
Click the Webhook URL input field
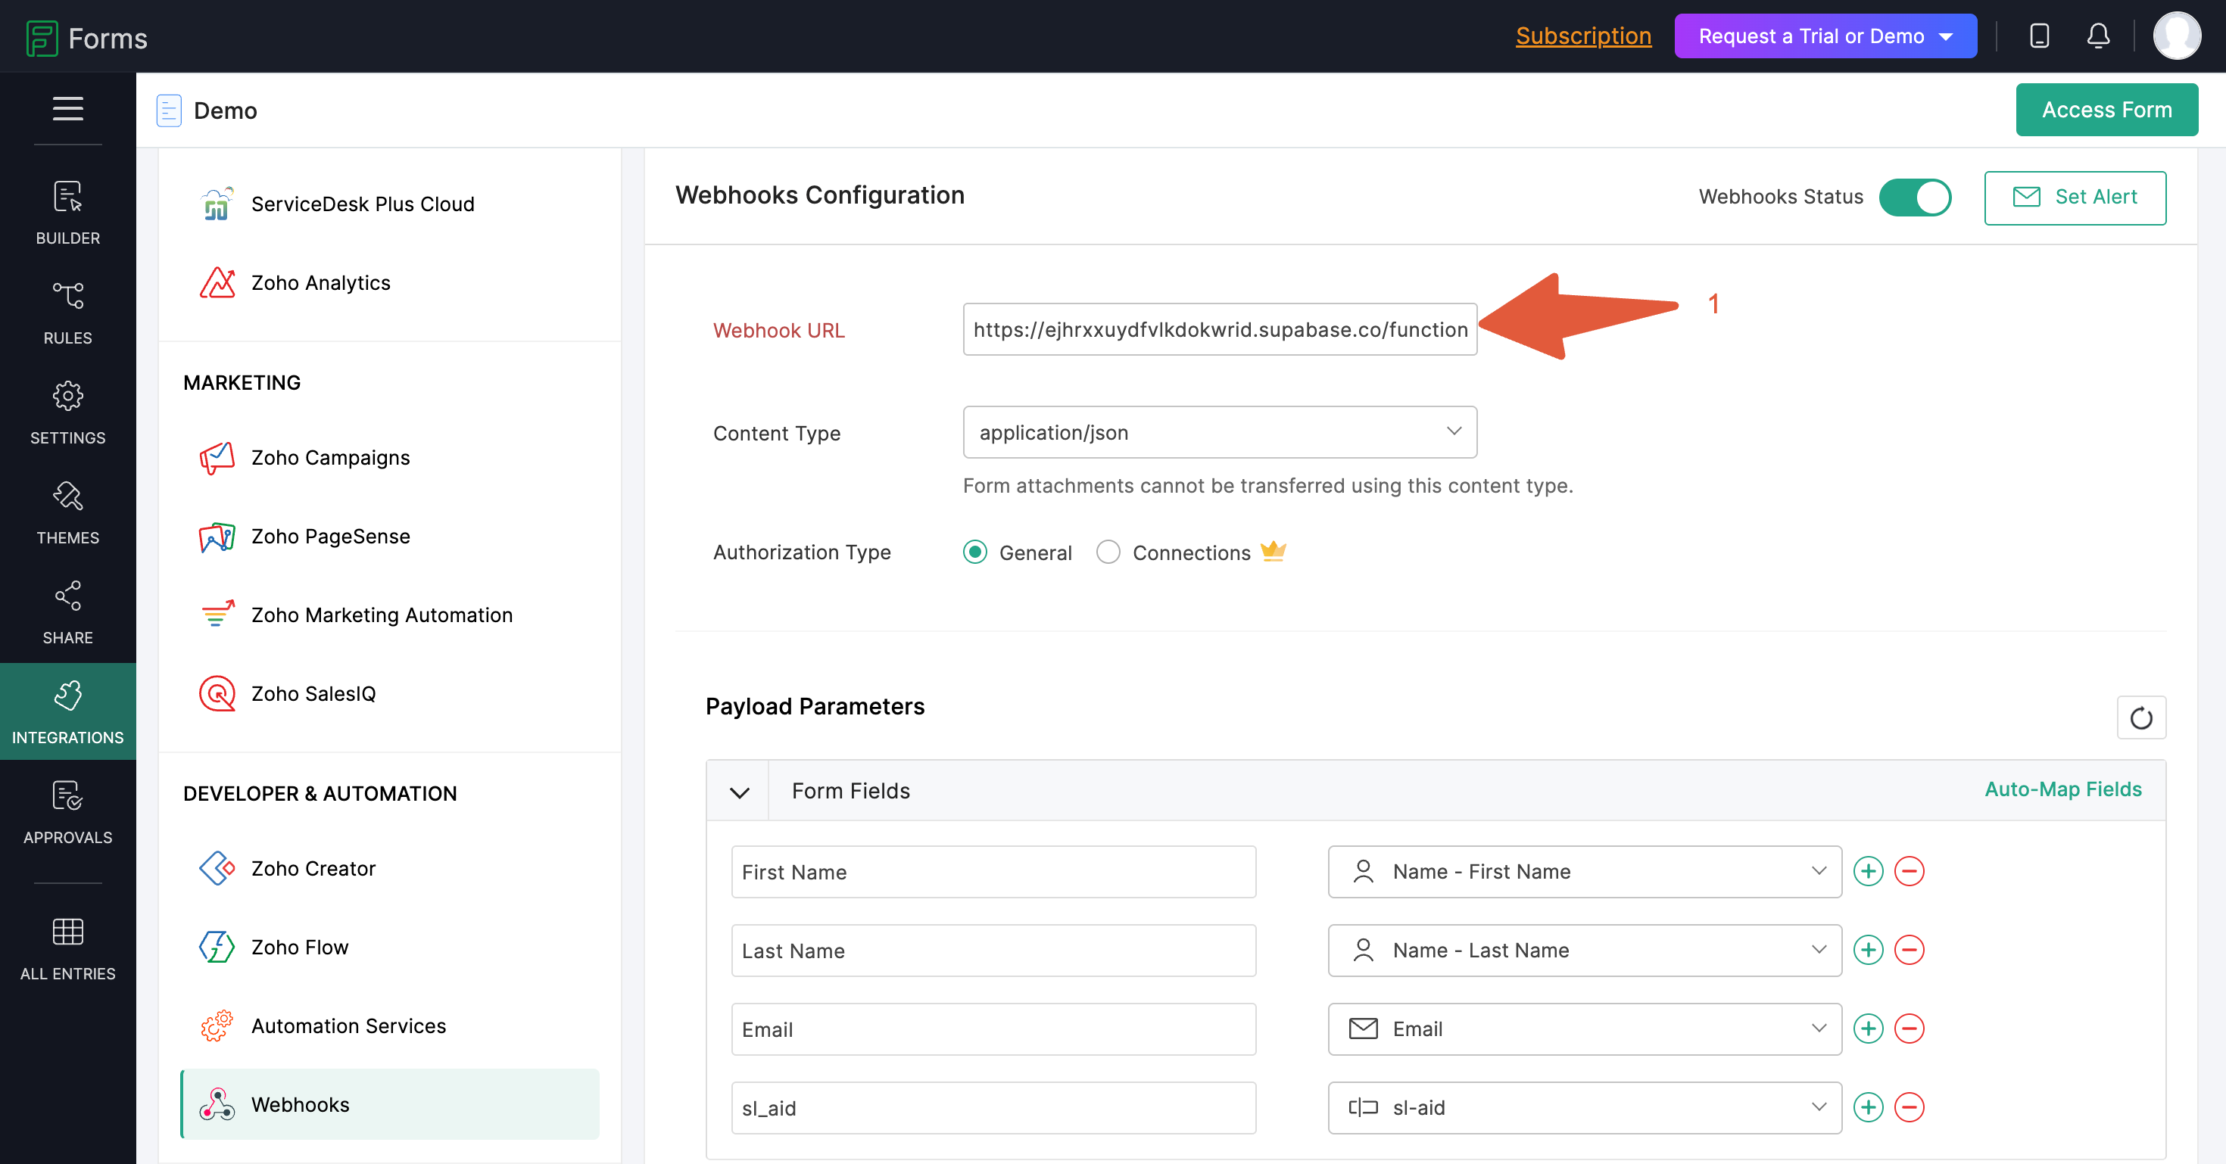coord(1219,329)
